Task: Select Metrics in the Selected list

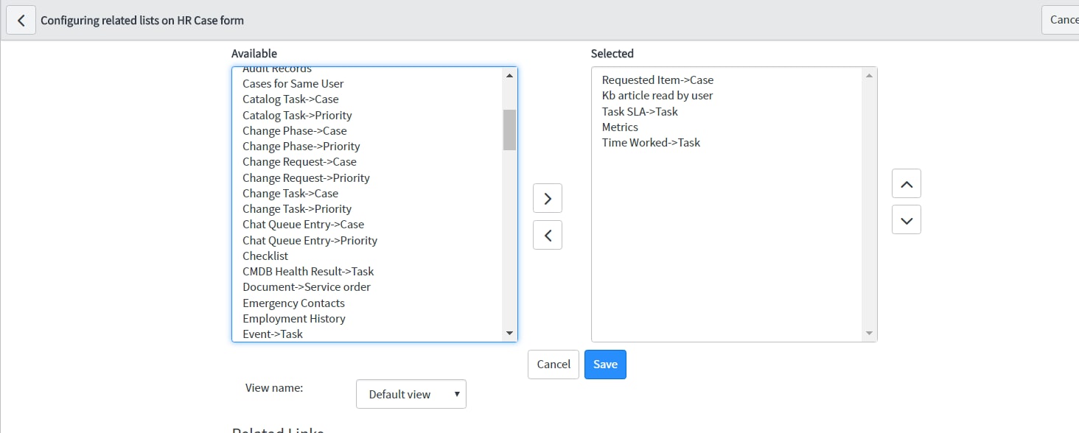Action: (x=620, y=127)
